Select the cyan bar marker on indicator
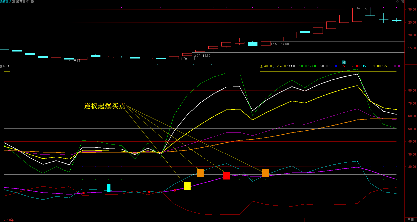Viewport: 417px width, 222px height. coord(108,188)
